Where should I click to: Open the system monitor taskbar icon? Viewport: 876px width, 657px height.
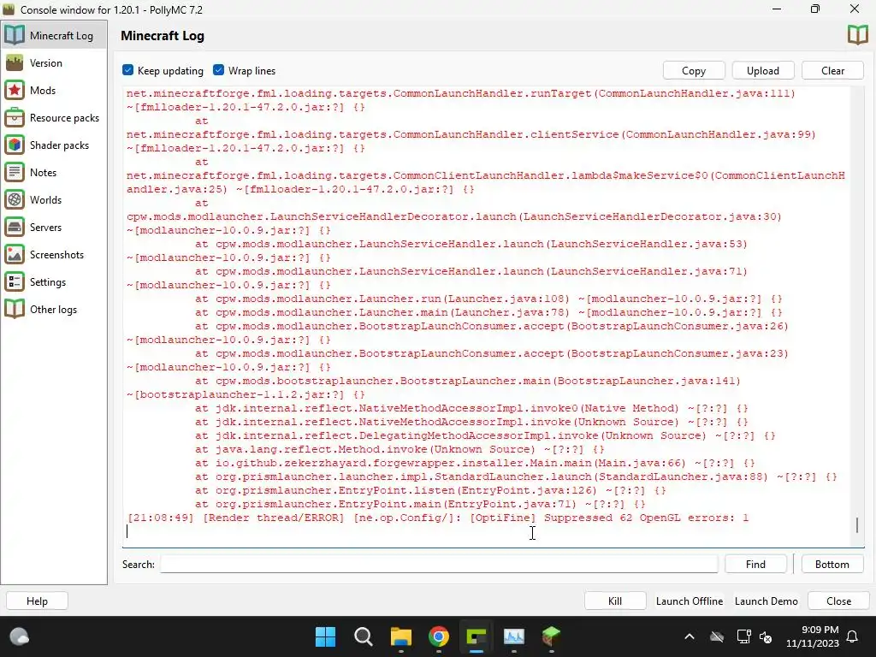514,636
